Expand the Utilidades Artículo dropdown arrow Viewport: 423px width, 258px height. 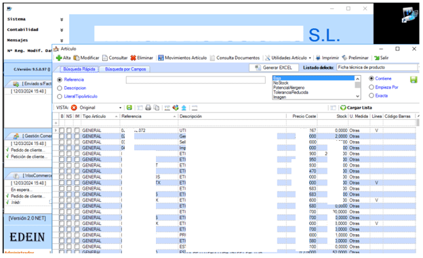(x=310, y=58)
